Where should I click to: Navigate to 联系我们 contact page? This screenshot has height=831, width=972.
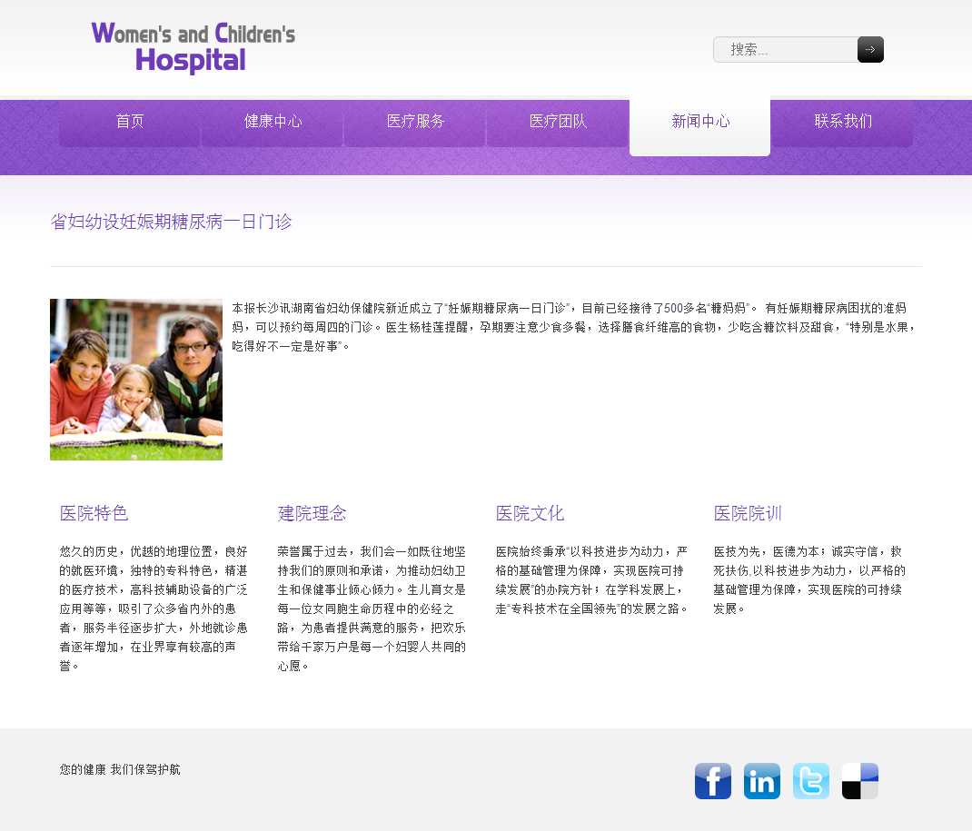click(843, 122)
